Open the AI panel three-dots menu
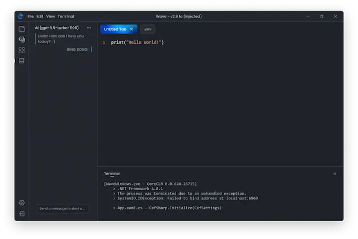 89,28
